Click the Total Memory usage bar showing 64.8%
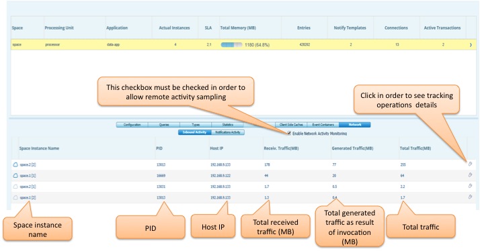Image resolution: width=480 pixels, height=251 pixels. 231,45
